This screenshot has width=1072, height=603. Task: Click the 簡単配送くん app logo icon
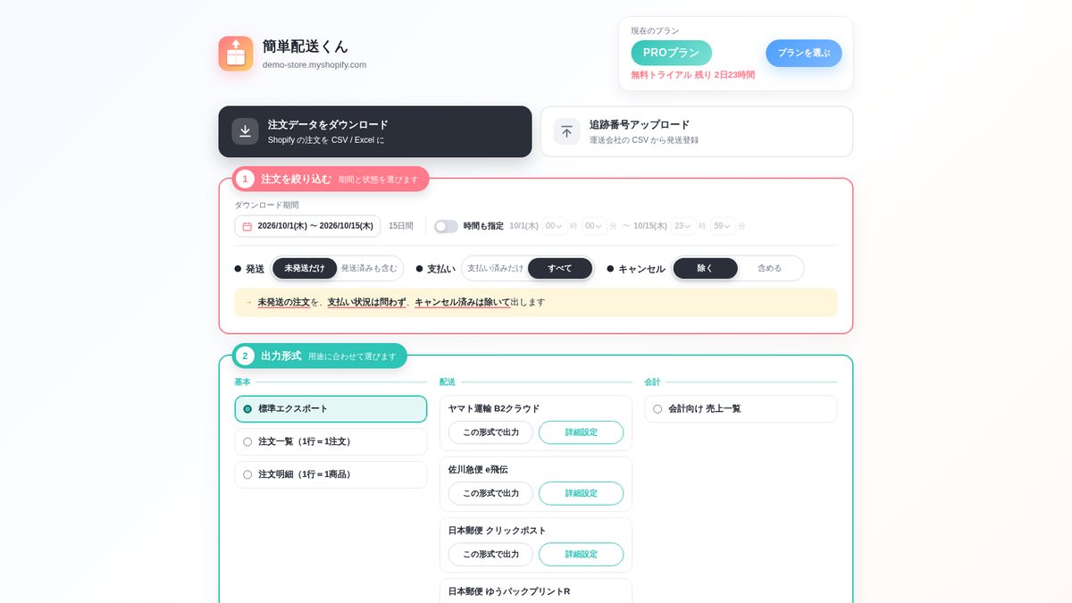coord(236,54)
